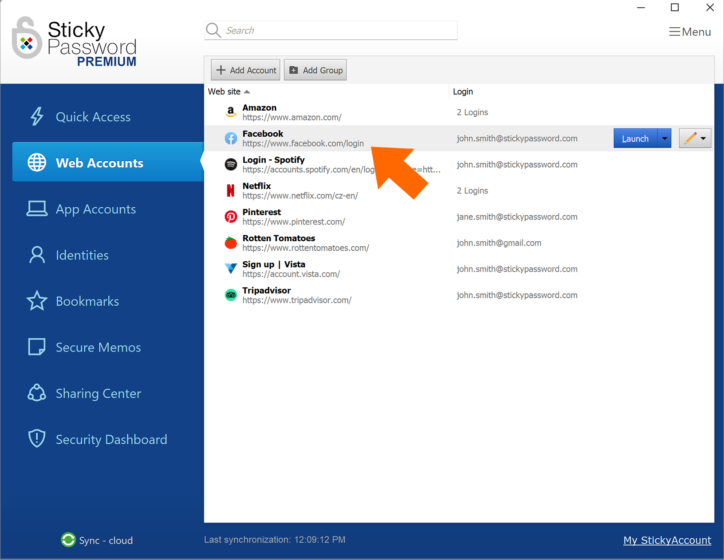
Task: Click the Vista site icon
Action: [231, 269]
